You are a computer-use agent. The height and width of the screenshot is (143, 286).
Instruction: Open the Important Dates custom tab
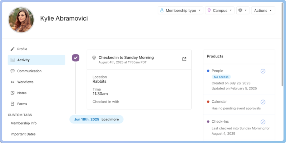23,134
